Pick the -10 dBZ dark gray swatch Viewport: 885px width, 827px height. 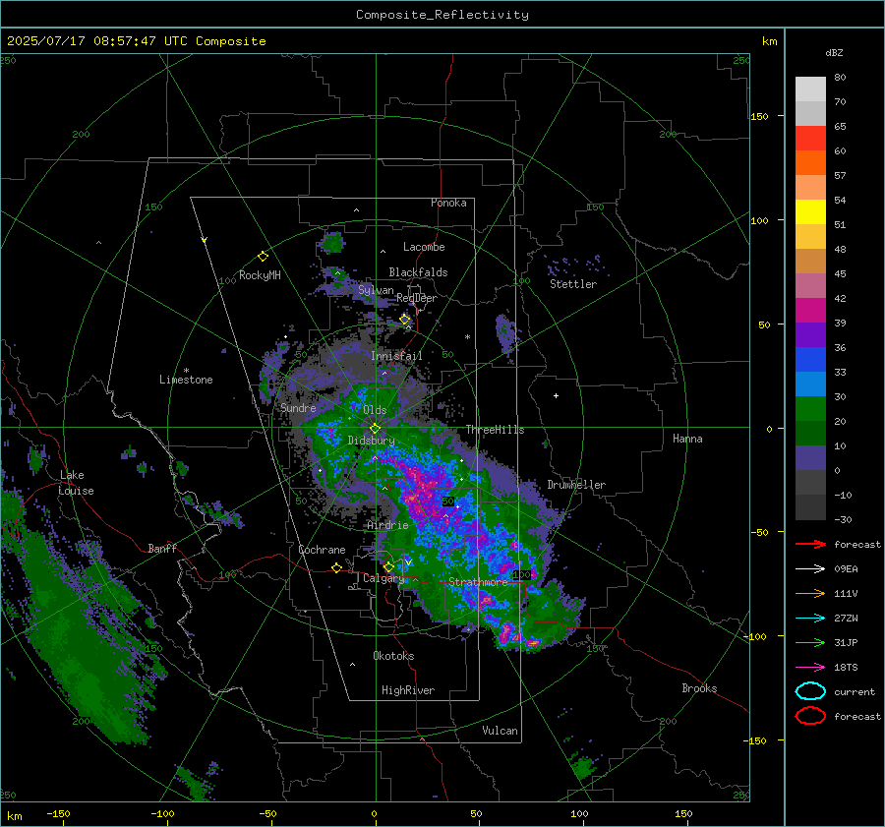pyautogui.click(x=810, y=506)
